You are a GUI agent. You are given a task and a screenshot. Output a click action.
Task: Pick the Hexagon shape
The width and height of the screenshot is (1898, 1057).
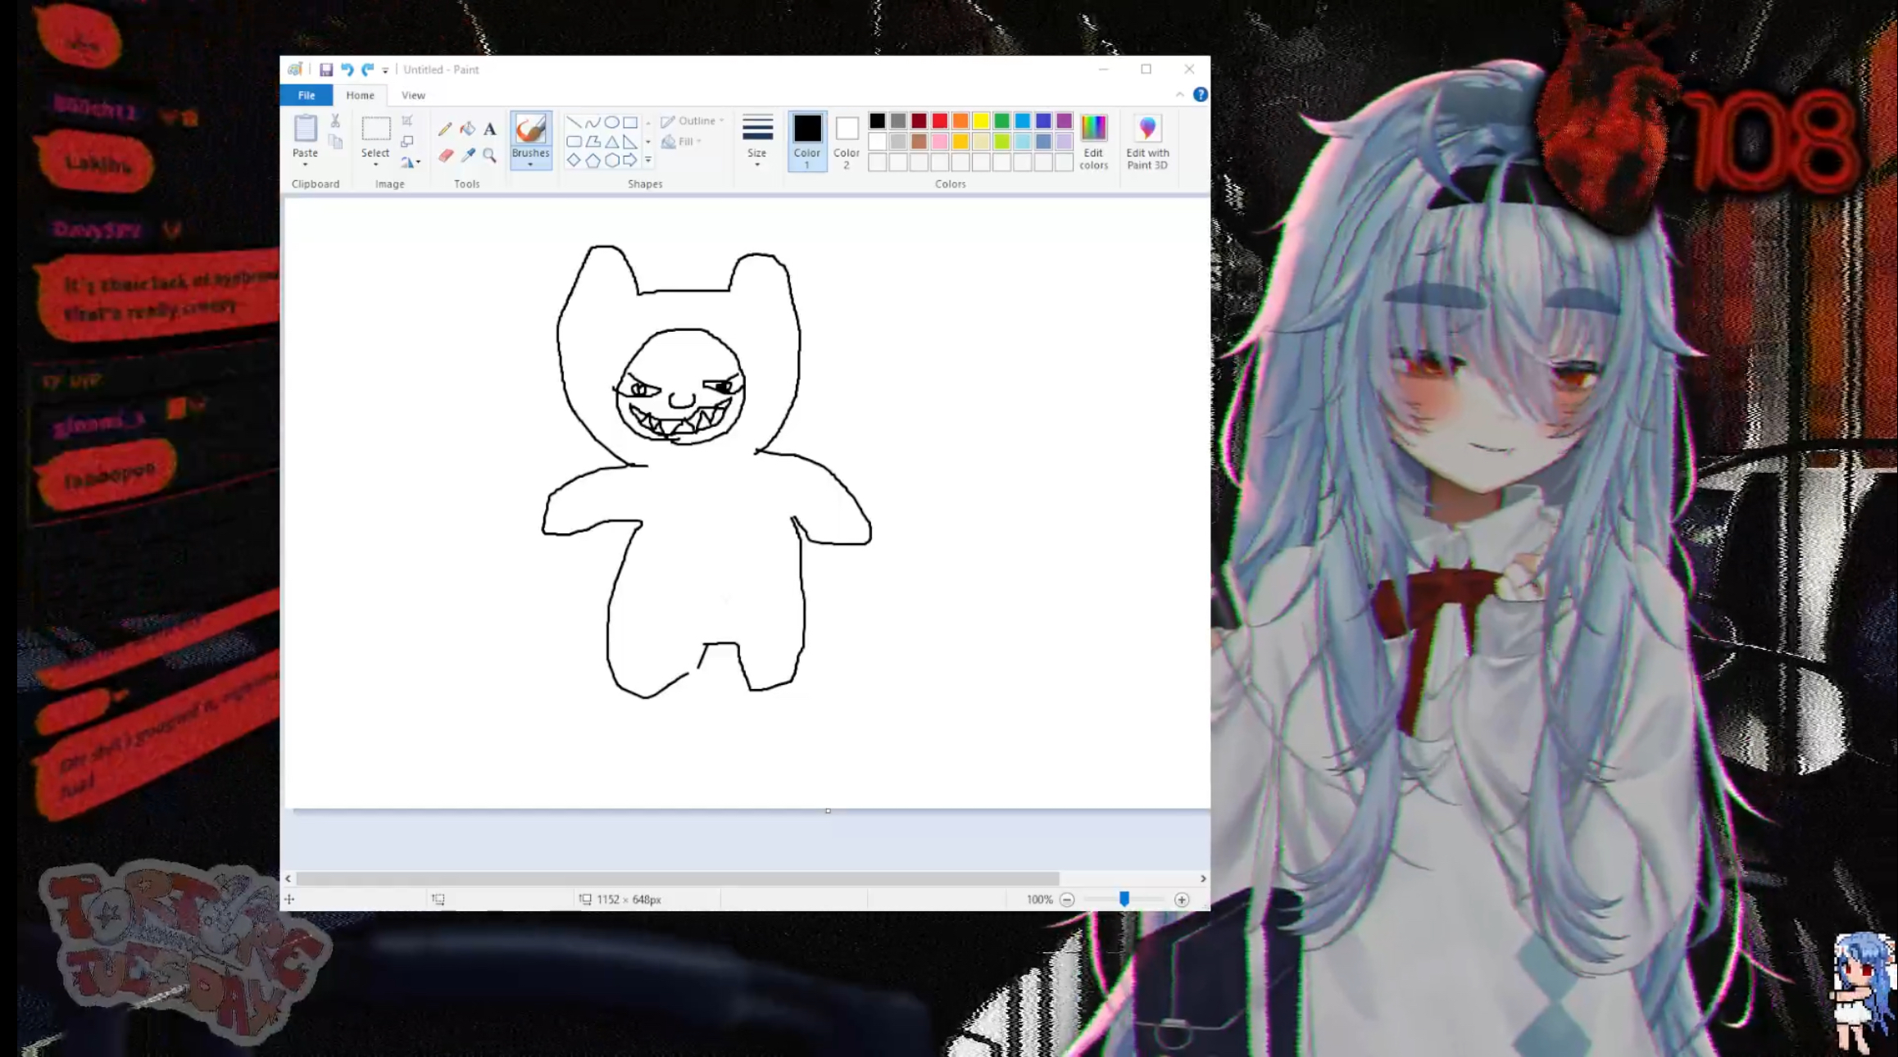click(611, 160)
